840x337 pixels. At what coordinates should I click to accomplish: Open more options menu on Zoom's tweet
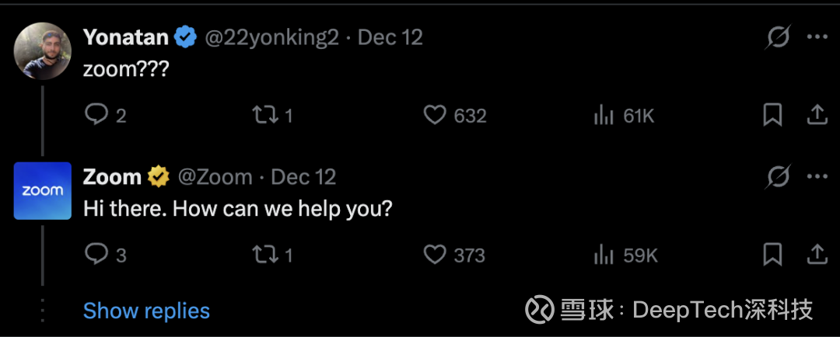pos(817,177)
